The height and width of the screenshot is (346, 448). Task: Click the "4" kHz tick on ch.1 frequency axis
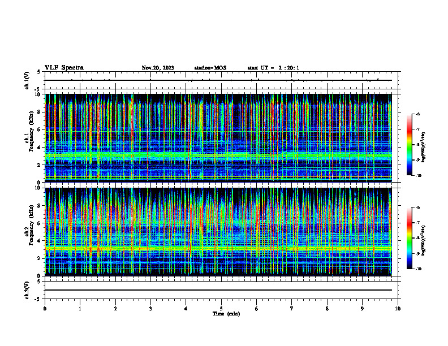40,148
